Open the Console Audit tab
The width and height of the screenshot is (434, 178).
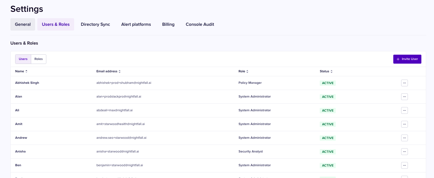pos(200,24)
